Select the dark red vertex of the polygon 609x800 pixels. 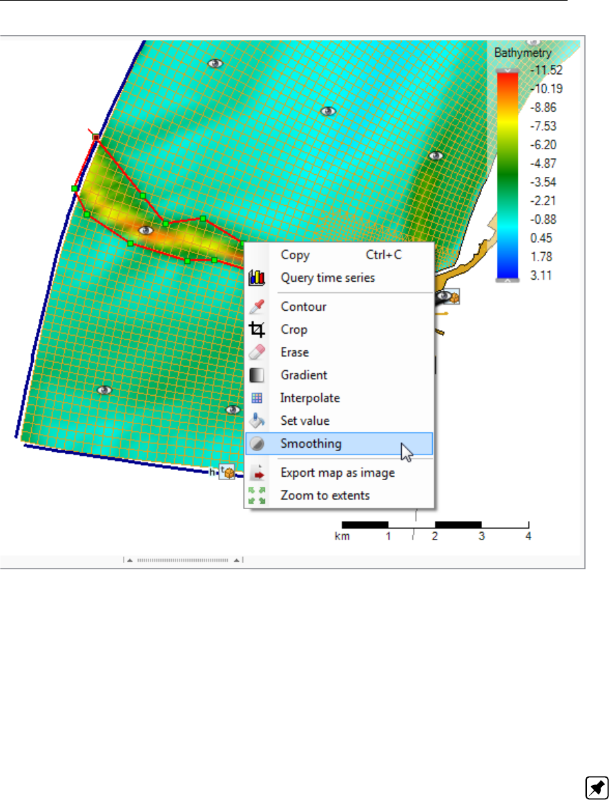click(x=96, y=137)
